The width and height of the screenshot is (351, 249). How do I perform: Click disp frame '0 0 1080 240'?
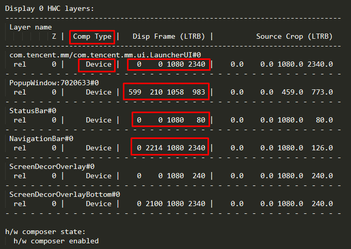pyautogui.click(x=171, y=176)
